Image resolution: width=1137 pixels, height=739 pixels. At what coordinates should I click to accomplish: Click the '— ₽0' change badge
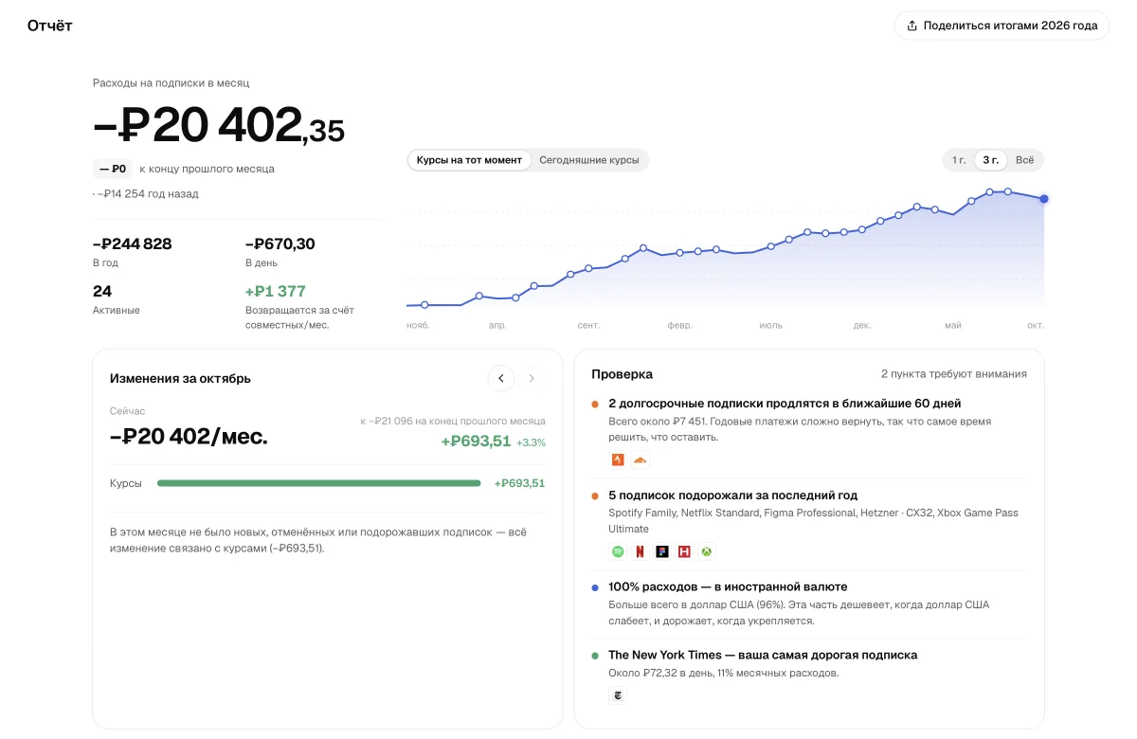pos(112,170)
